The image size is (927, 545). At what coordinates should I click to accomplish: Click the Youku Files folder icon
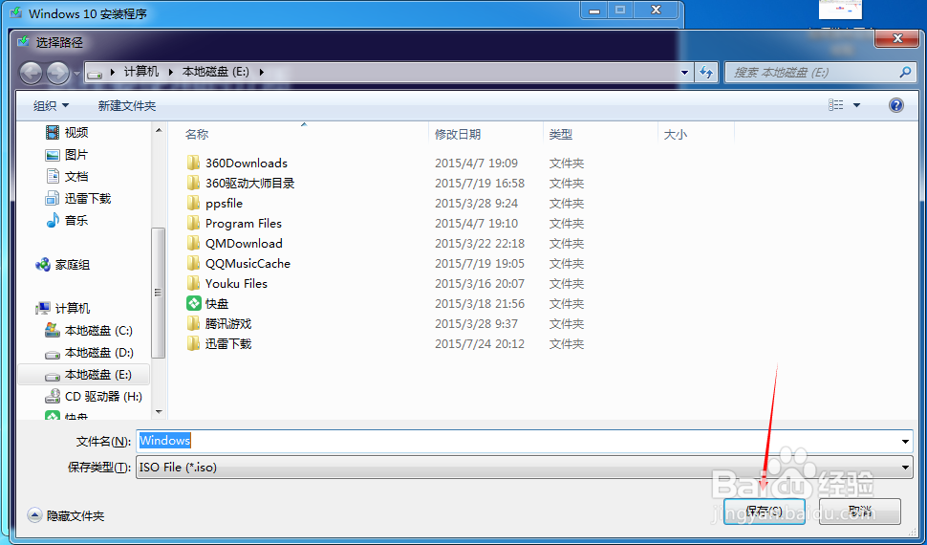coord(193,283)
